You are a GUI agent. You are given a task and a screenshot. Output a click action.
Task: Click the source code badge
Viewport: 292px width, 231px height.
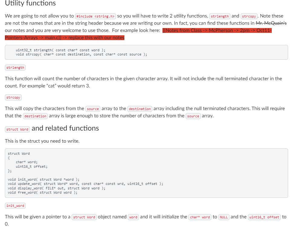[92, 109]
